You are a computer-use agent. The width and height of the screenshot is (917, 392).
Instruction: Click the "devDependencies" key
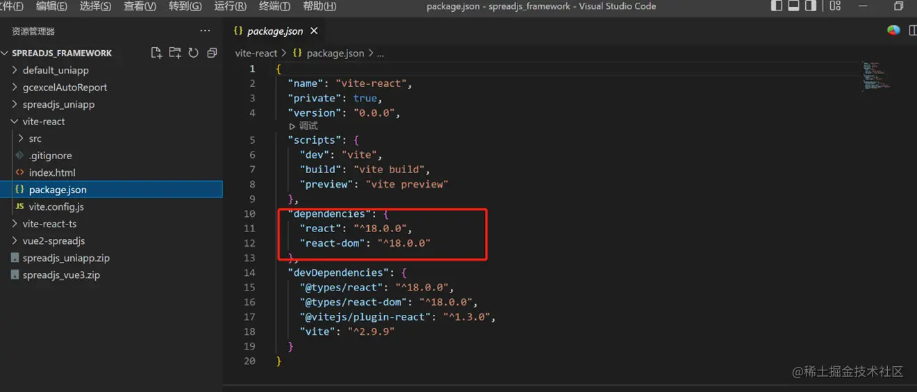click(339, 272)
